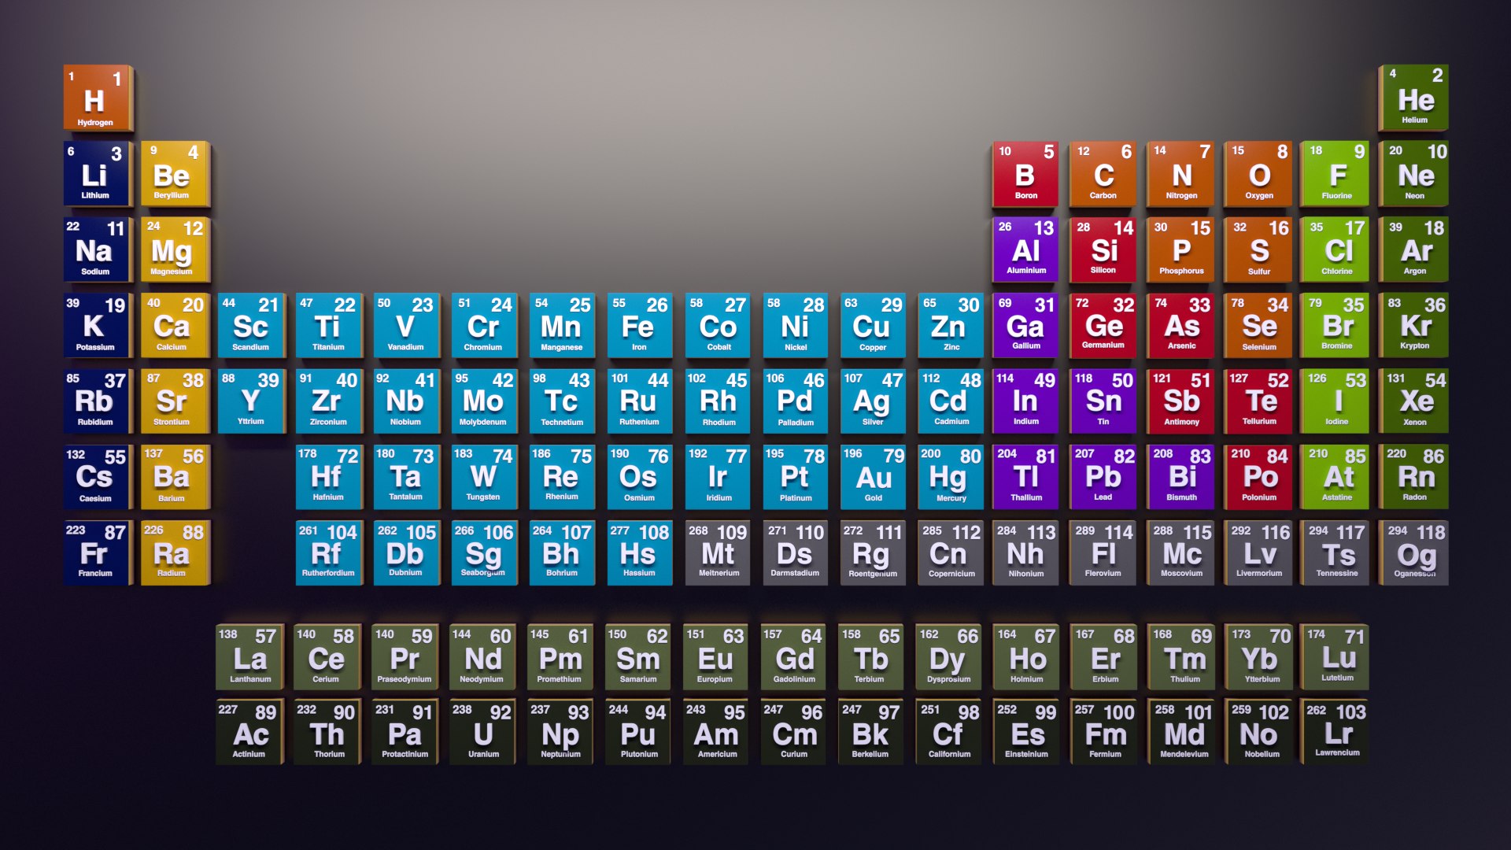Select the Francium element block
Image resolution: width=1511 pixels, height=850 pixels.
coord(96,552)
